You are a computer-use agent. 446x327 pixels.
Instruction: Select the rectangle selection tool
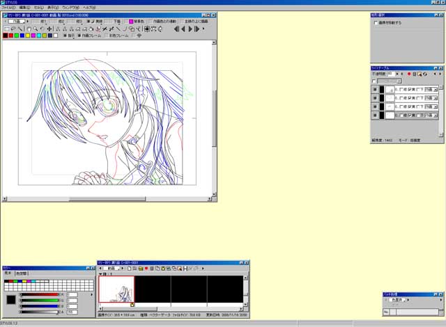(x=6, y=29)
